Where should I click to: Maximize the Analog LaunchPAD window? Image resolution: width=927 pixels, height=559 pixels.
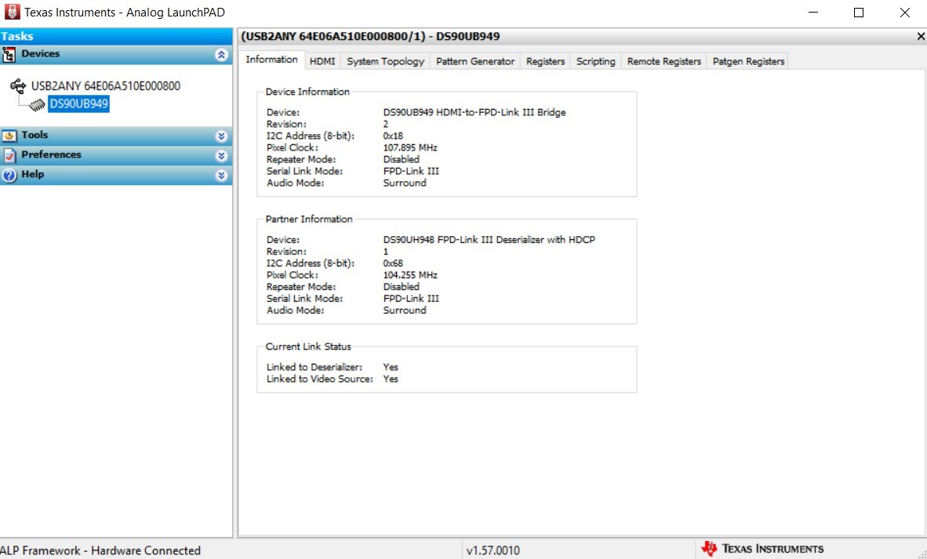pyautogui.click(x=859, y=13)
